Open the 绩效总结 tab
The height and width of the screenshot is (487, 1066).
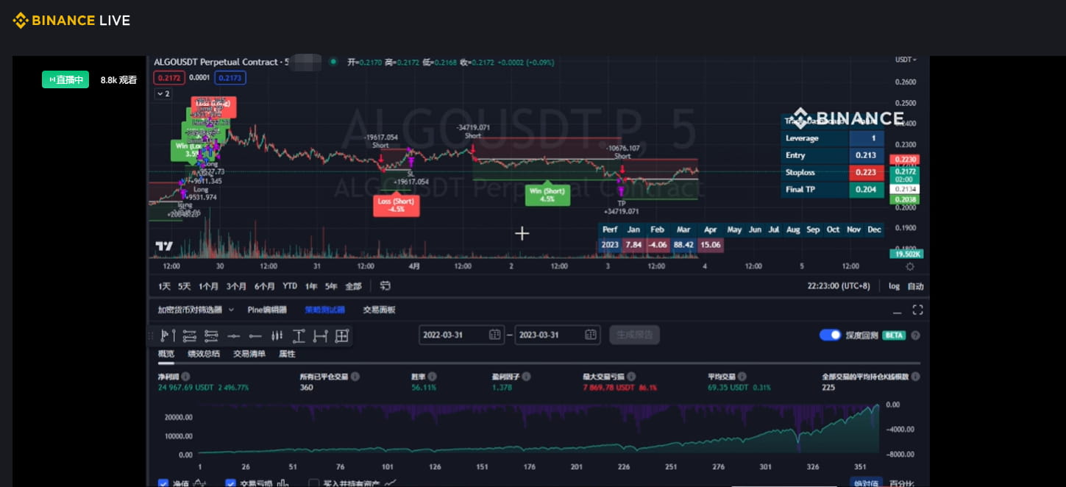tap(204, 354)
